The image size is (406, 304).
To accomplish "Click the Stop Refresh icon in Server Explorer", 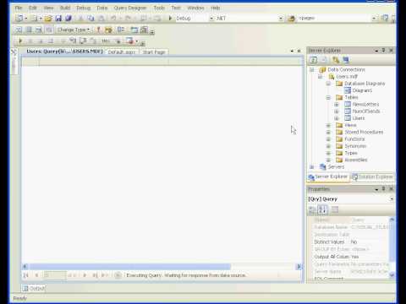I will (324, 60).
